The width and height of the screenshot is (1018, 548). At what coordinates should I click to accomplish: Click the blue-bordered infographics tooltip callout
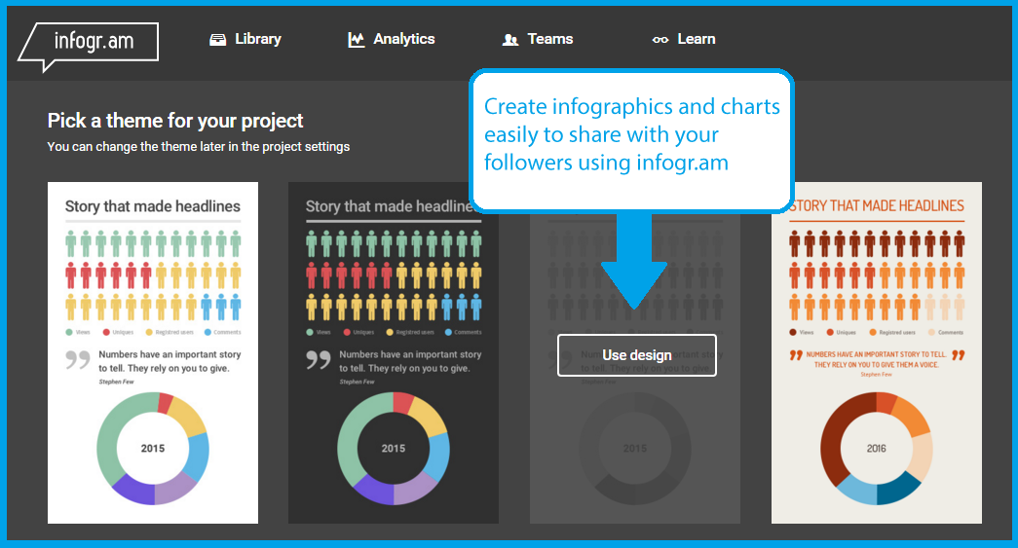click(x=631, y=136)
